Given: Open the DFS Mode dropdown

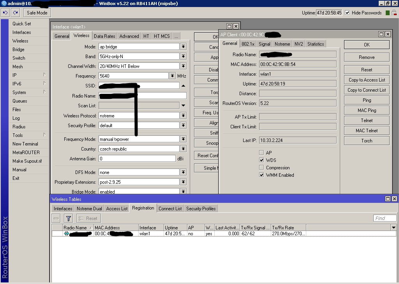Looking at the screenshot, I should [183, 172].
